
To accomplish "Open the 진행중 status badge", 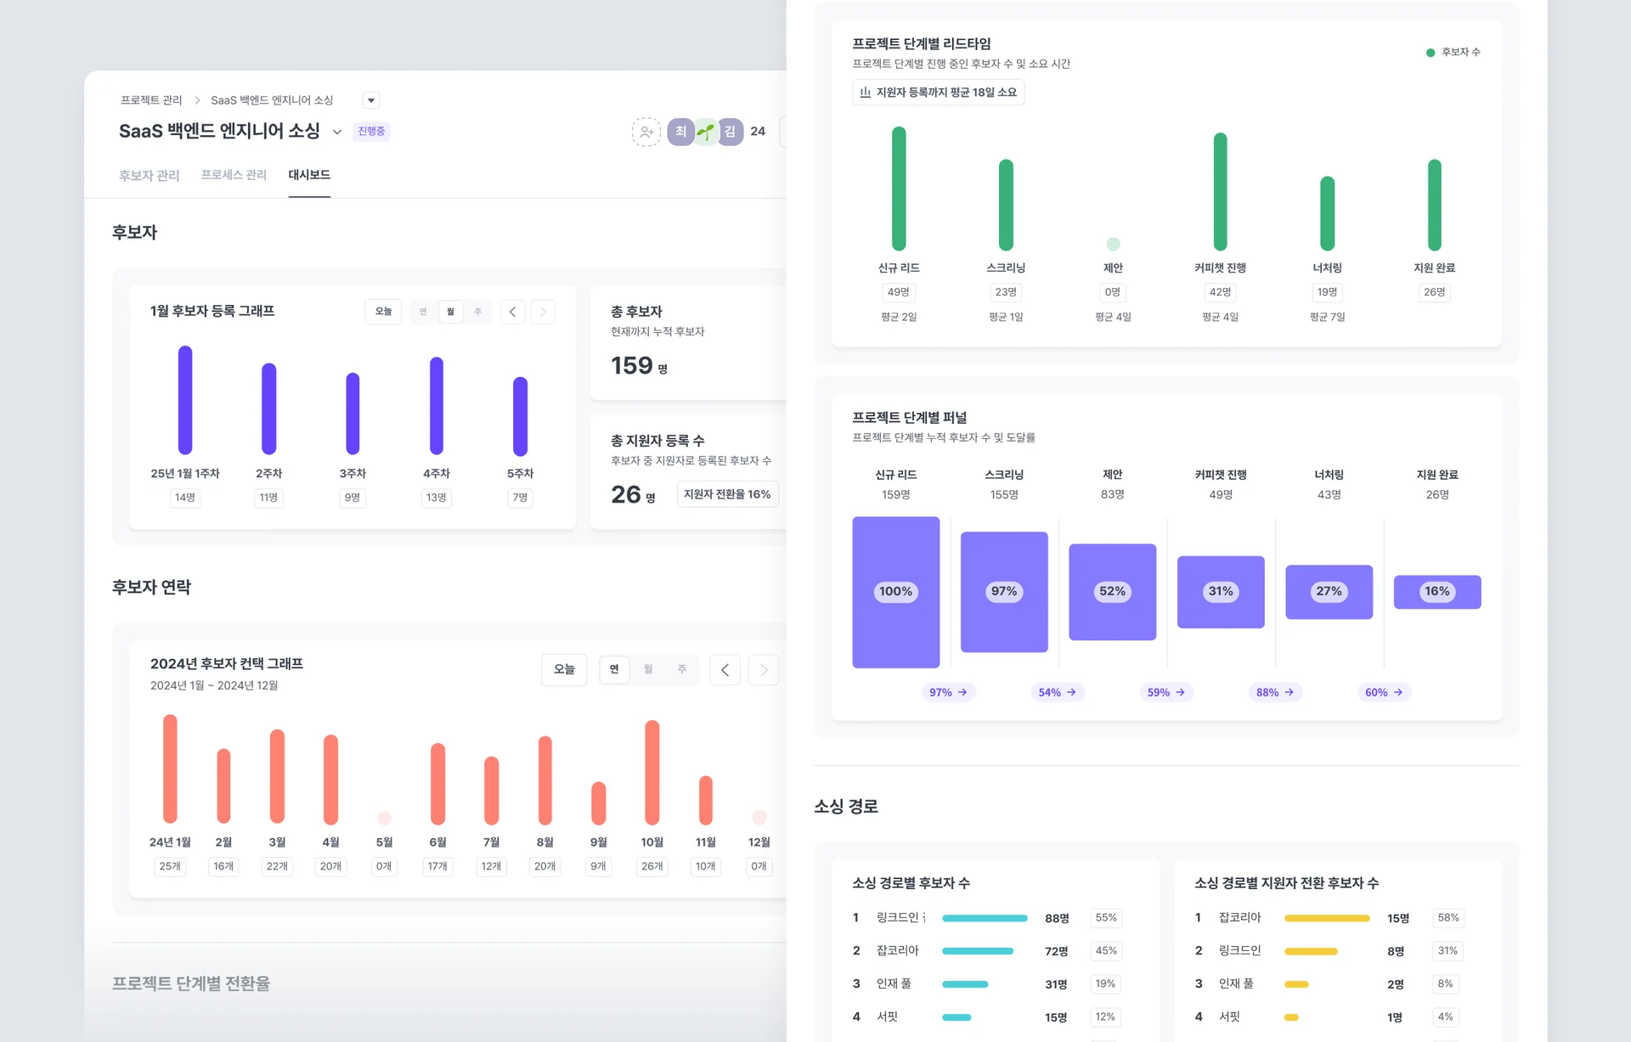I will point(371,132).
